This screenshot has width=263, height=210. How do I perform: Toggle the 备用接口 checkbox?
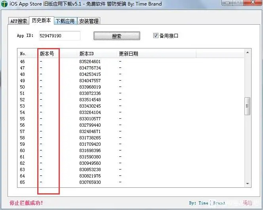(x=156, y=36)
